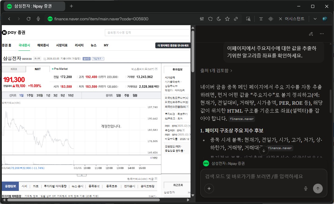
Task: Bookmark this page with the star icon
Action: click(227, 19)
